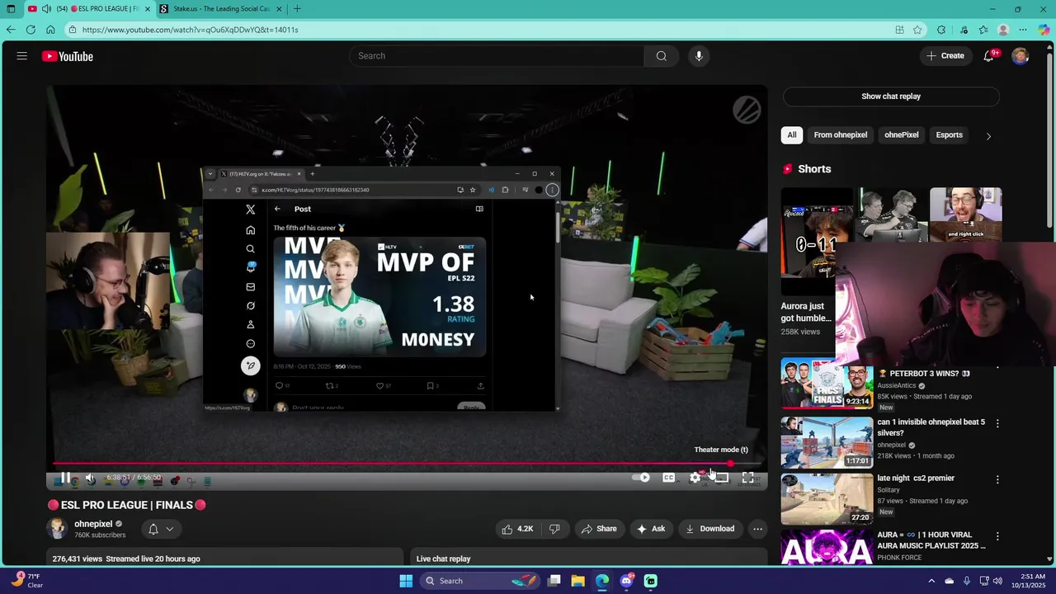Submit with the magnifier search button
Screen dimensions: 1056x594
pos(661,56)
